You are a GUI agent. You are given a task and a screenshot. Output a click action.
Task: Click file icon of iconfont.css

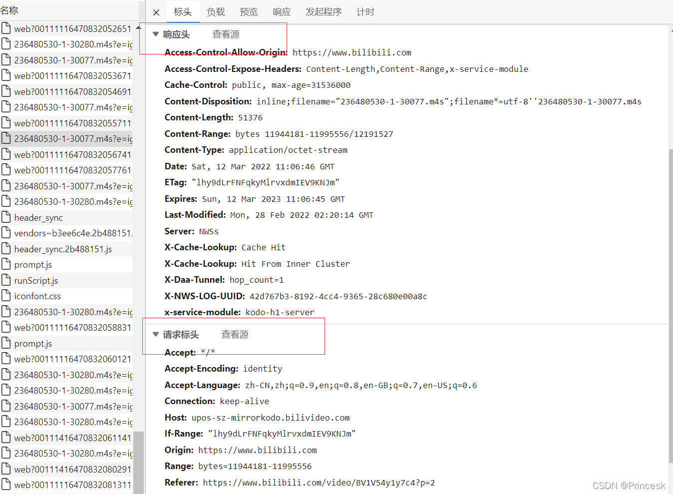(x=6, y=295)
